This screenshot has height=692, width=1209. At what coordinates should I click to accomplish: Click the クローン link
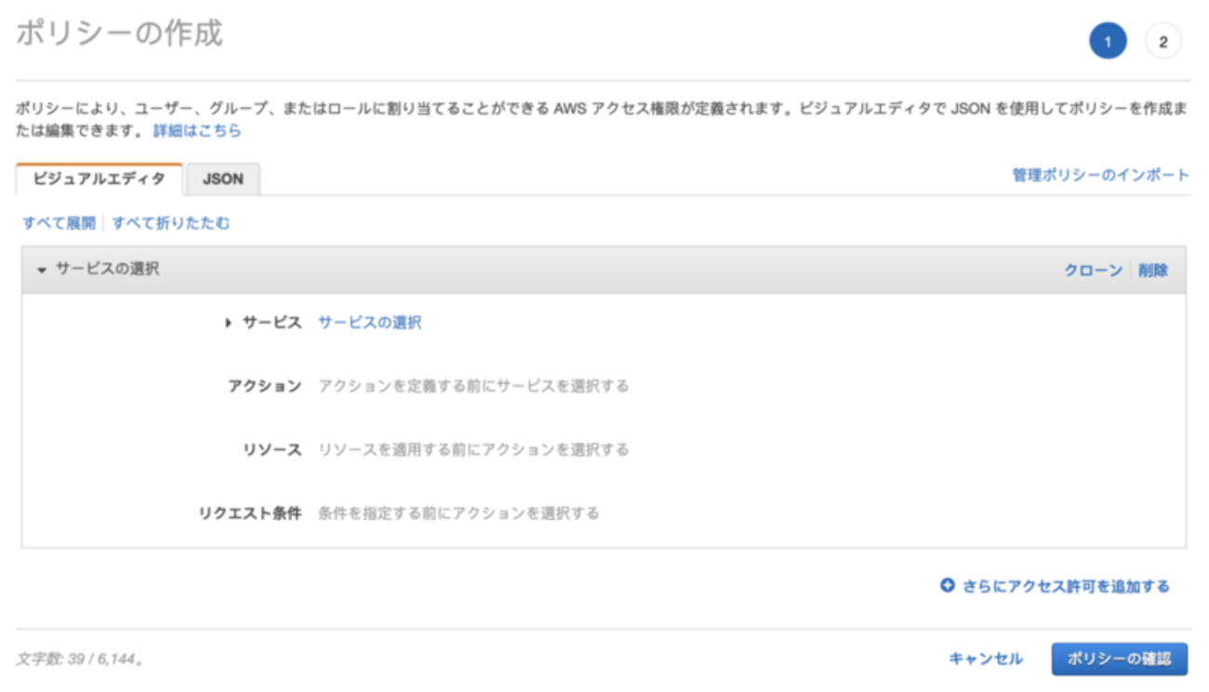(1093, 270)
